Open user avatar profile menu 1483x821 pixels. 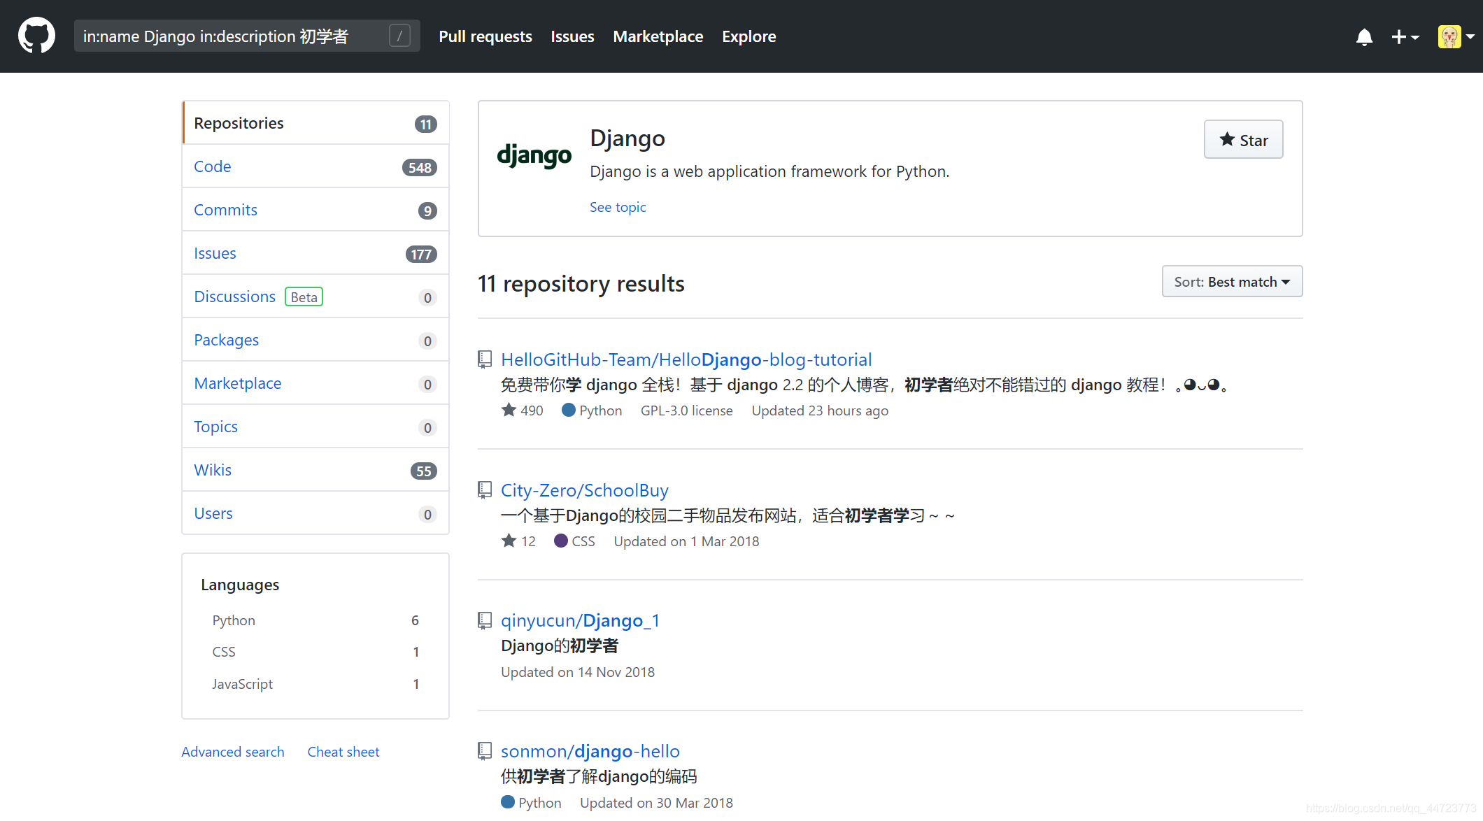[1456, 36]
